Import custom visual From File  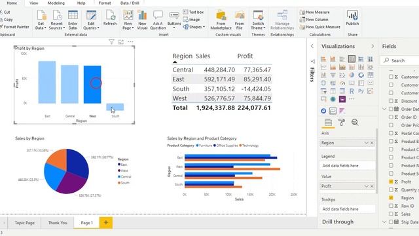(240, 20)
